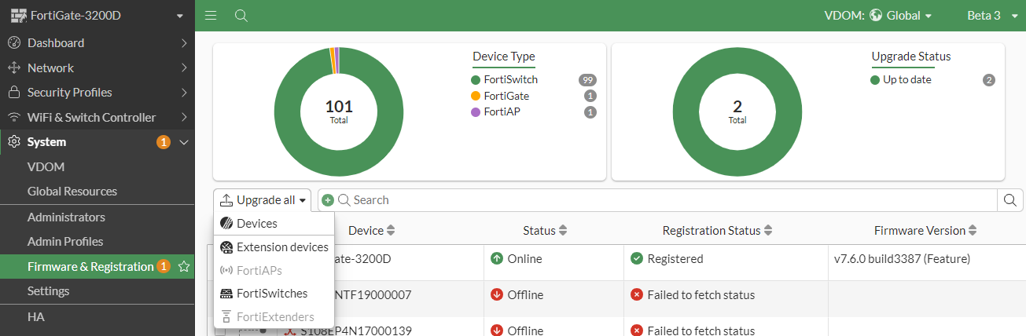Click the search button at the right end of the search bar
Image resolution: width=1026 pixels, height=336 pixels.
coord(1011,200)
